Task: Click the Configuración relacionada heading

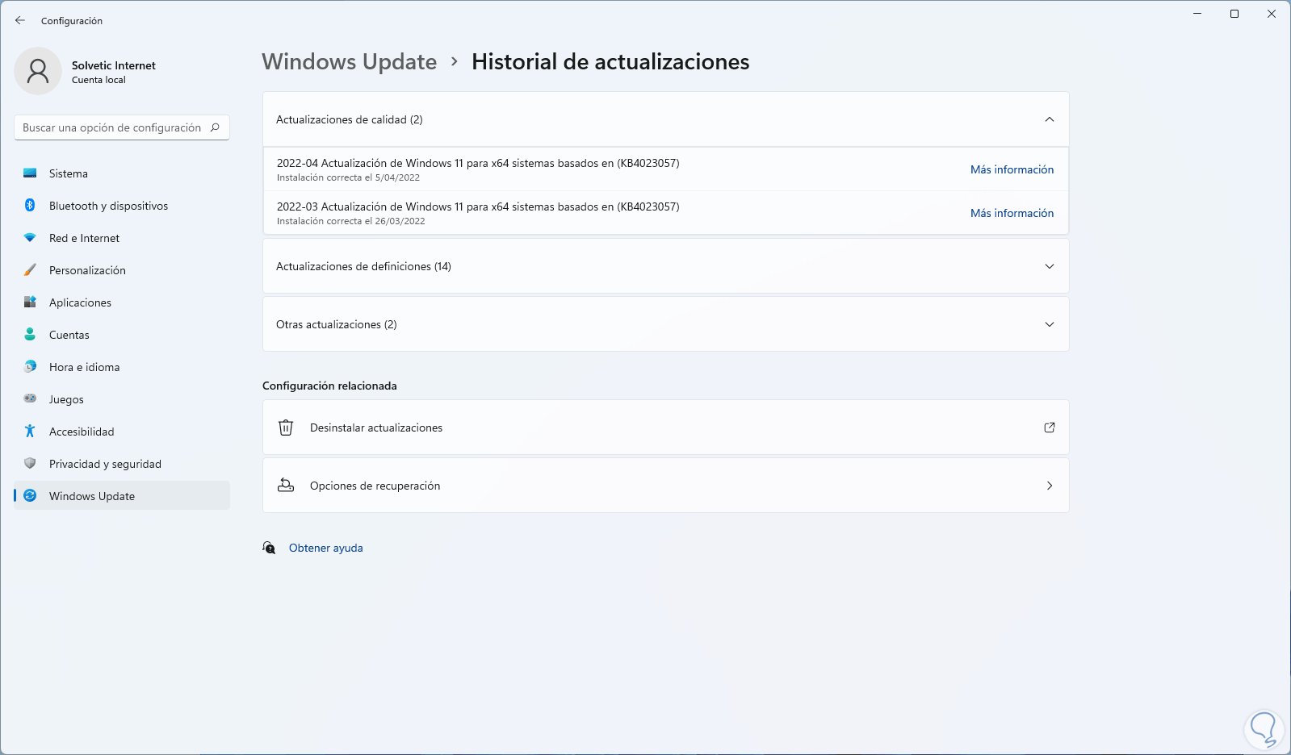Action: pyautogui.click(x=329, y=386)
